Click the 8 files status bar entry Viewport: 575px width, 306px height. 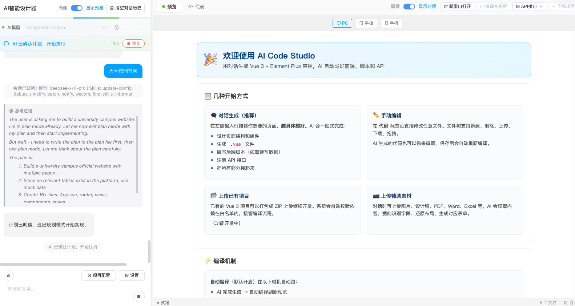[548, 303]
